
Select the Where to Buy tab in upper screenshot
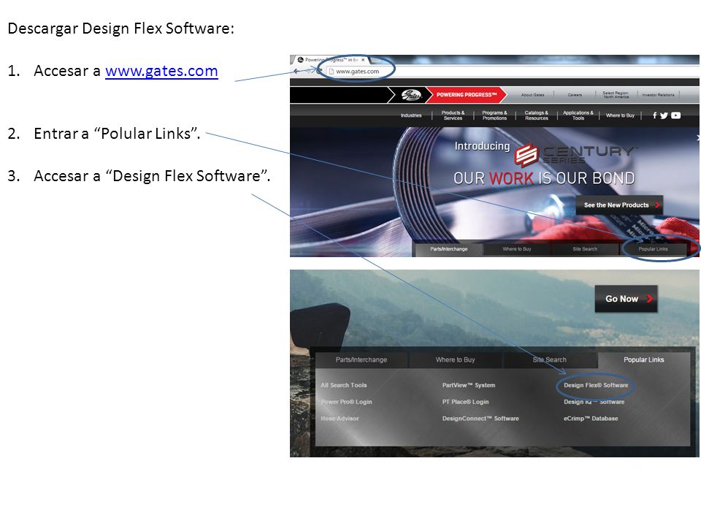coord(517,249)
